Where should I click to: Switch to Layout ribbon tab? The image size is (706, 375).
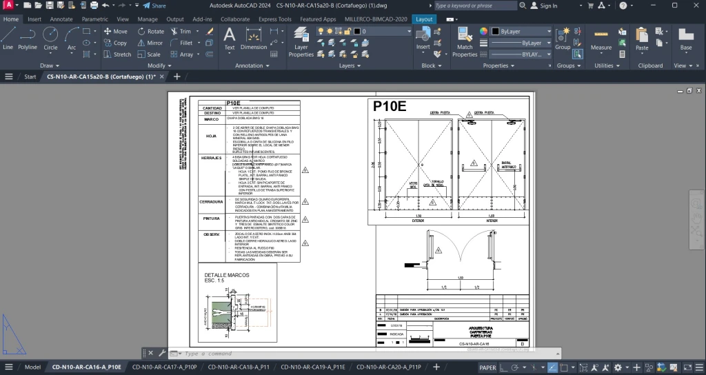click(424, 19)
